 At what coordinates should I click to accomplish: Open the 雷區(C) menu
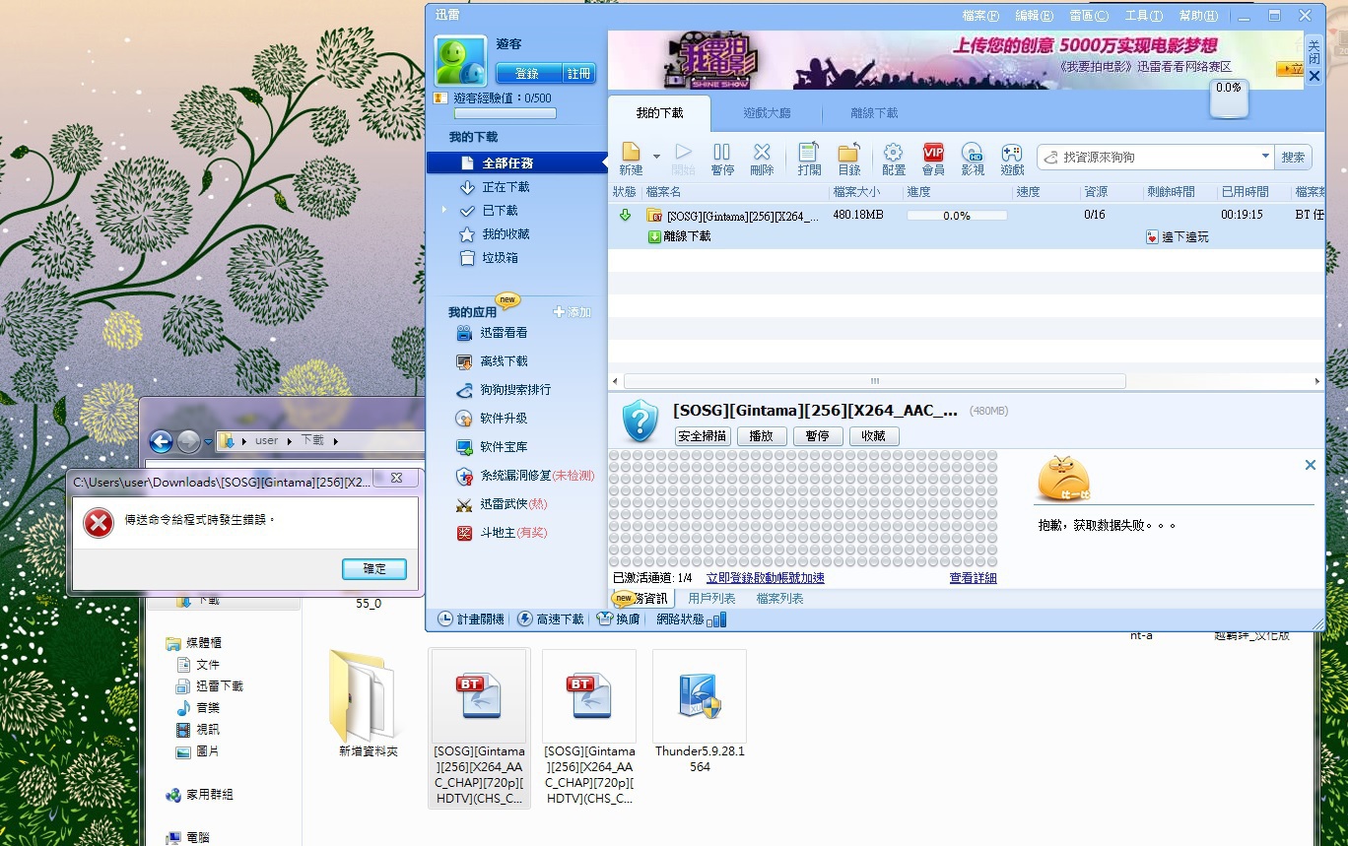[x=1089, y=16]
